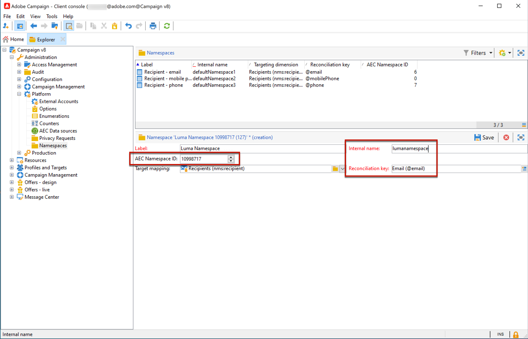Close the Explorer tab
Image resolution: width=528 pixels, height=339 pixels.
(63, 39)
